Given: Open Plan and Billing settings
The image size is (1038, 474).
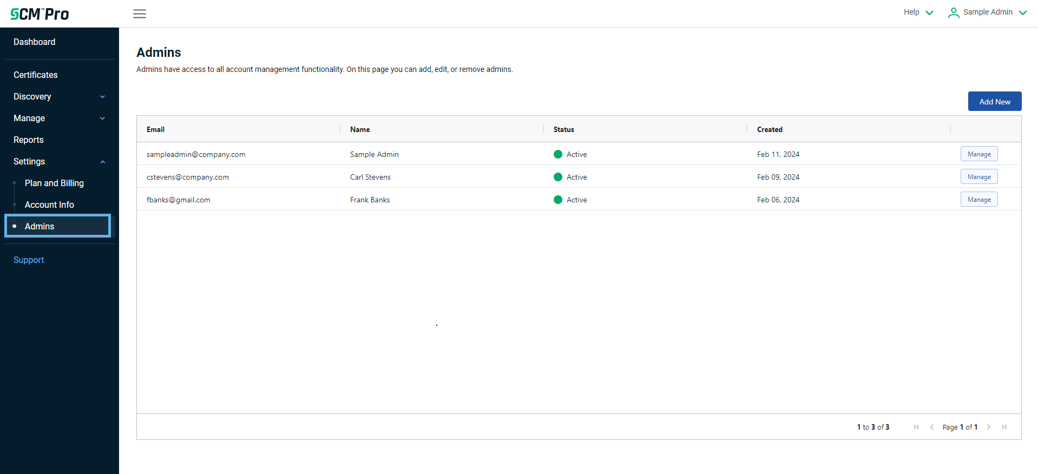Looking at the screenshot, I should tap(54, 183).
